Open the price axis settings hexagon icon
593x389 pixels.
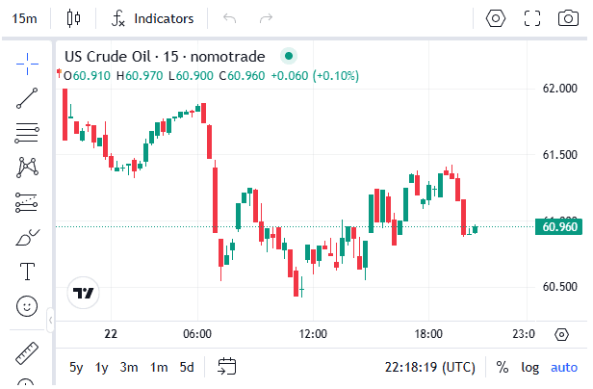tap(561, 334)
